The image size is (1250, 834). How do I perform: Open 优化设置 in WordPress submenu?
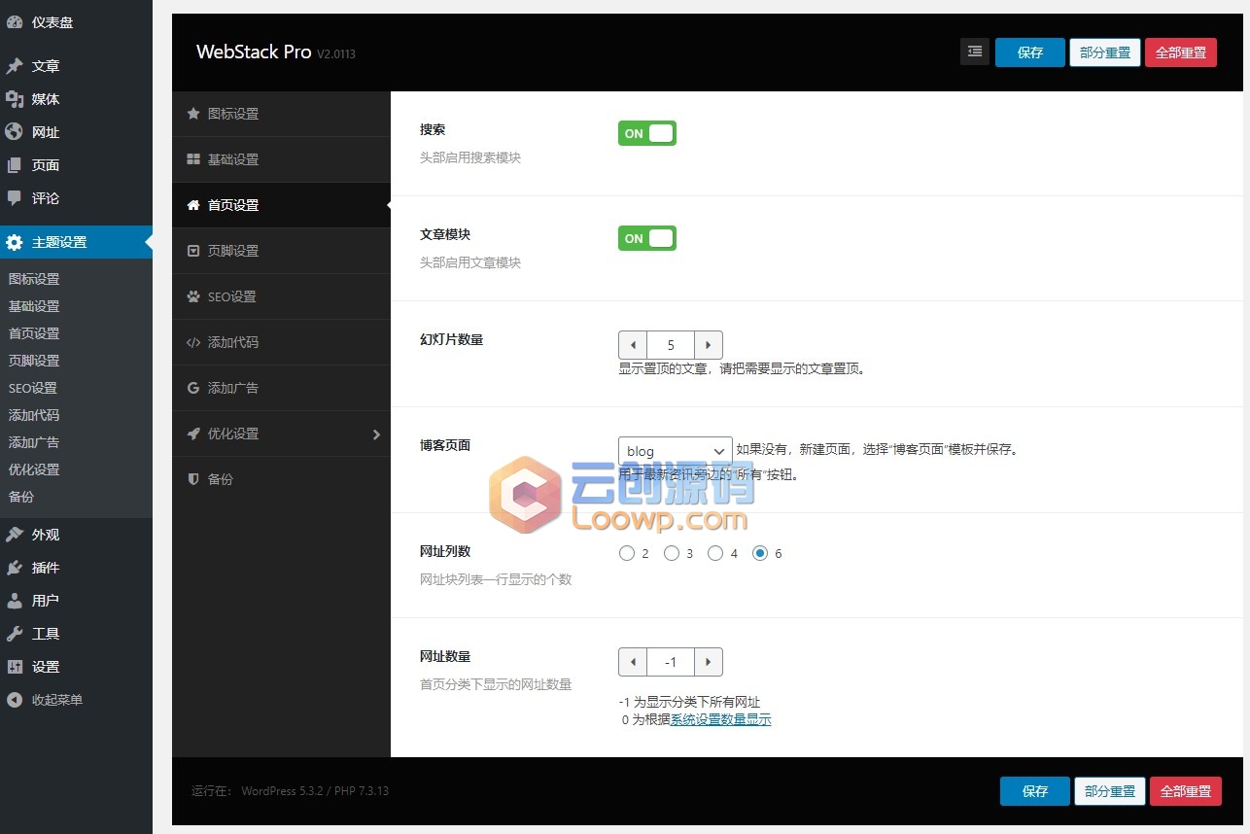tap(34, 469)
